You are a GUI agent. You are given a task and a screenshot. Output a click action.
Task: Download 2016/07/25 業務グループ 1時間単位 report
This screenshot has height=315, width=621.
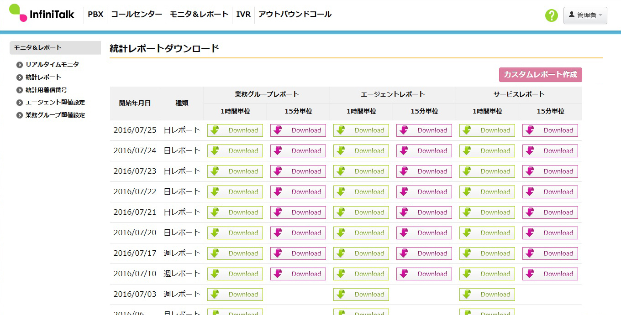coord(235,130)
